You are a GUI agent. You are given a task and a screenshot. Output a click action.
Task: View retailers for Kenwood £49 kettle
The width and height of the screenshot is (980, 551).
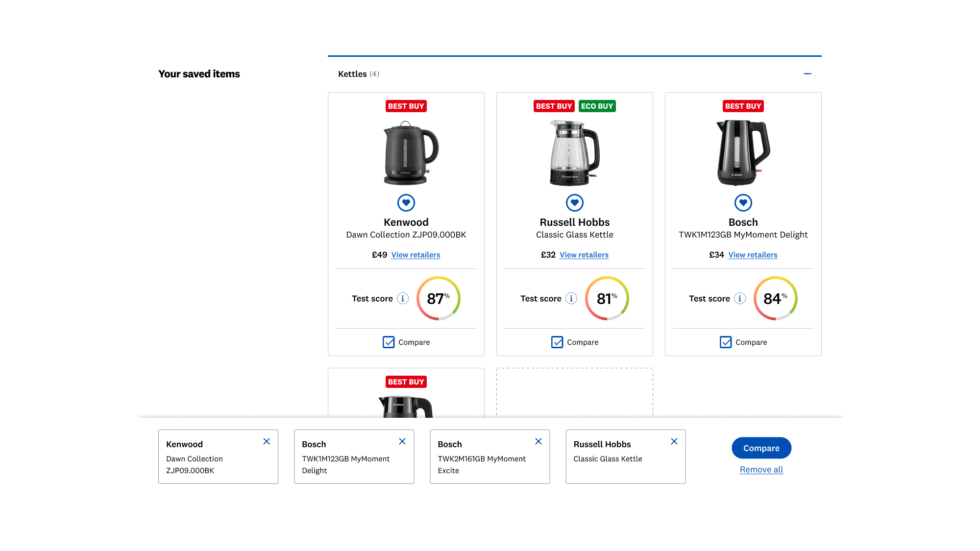point(416,255)
